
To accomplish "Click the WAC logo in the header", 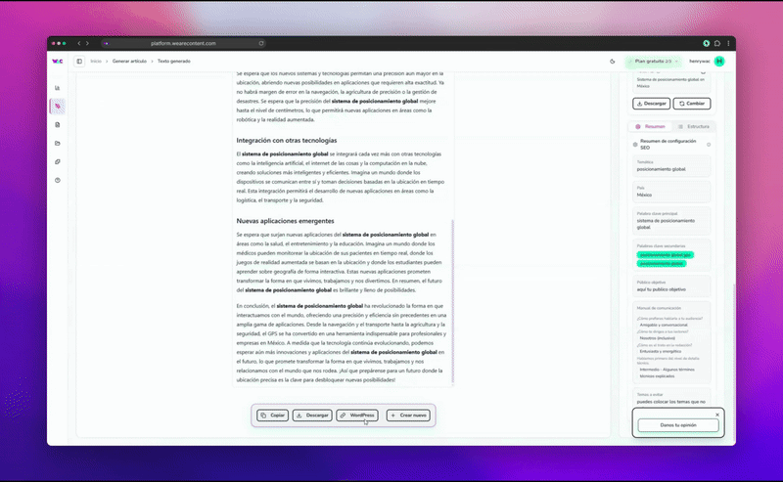I will pyautogui.click(x=57, y=61).
